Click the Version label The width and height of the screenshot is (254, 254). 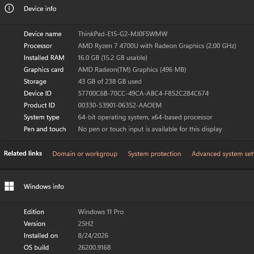point(35,224)
